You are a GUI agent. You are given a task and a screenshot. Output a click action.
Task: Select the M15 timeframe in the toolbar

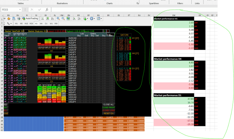click(26, 23)
